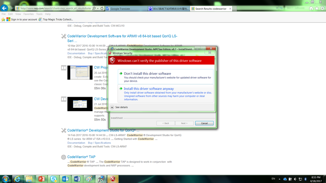The image size is (326, 183).
Task: Open the CodeWarrior Development Studio for QorIQ link
Action: tap(103, 130)
